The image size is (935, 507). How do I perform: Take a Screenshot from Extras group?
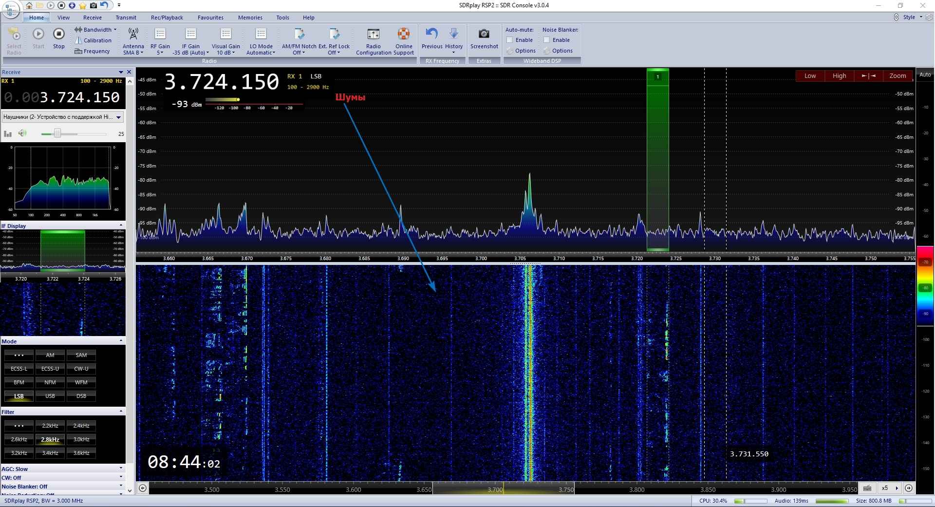484,38
